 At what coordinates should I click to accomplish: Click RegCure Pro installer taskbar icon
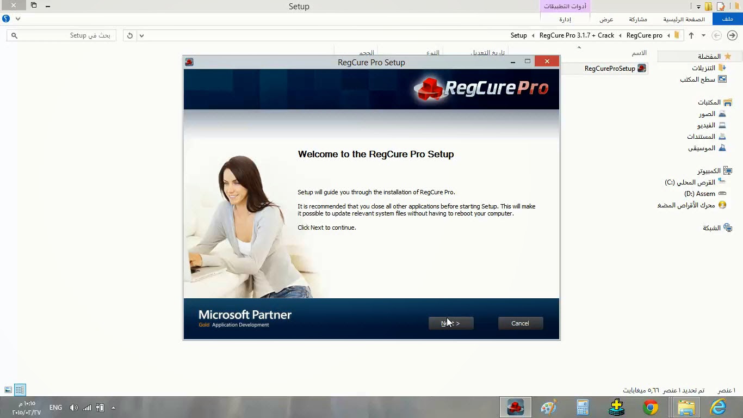(515, 407)
